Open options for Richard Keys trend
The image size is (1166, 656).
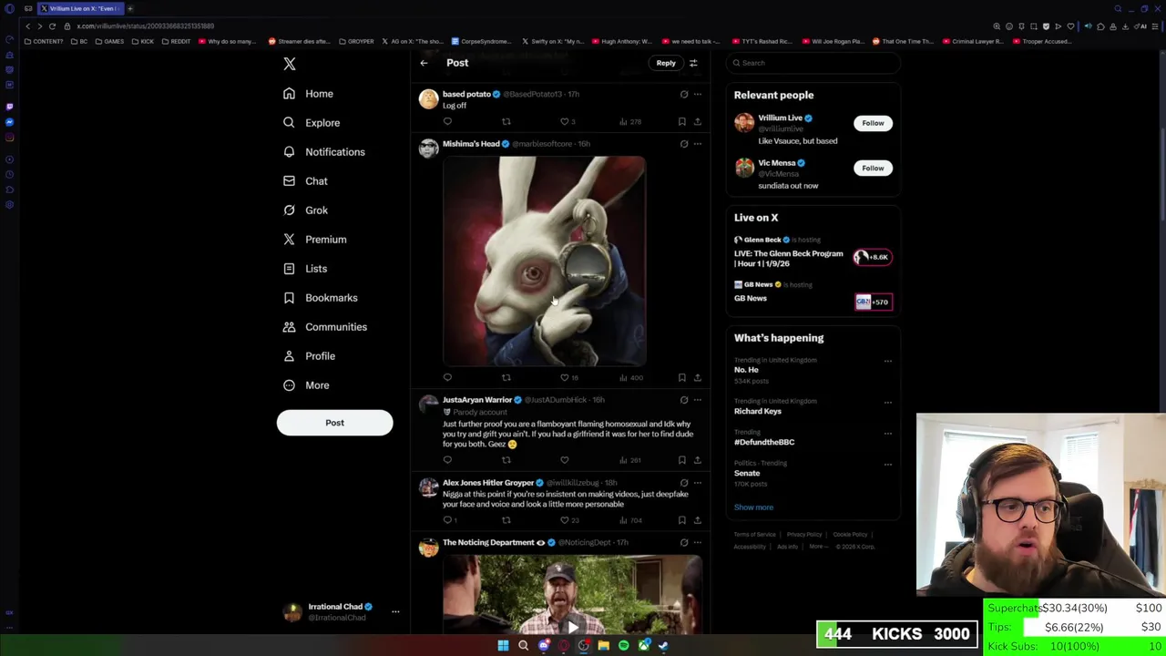888,402
